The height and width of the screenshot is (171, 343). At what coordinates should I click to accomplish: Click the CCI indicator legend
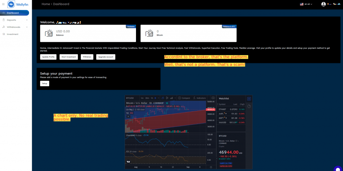[x=134, y=151]
